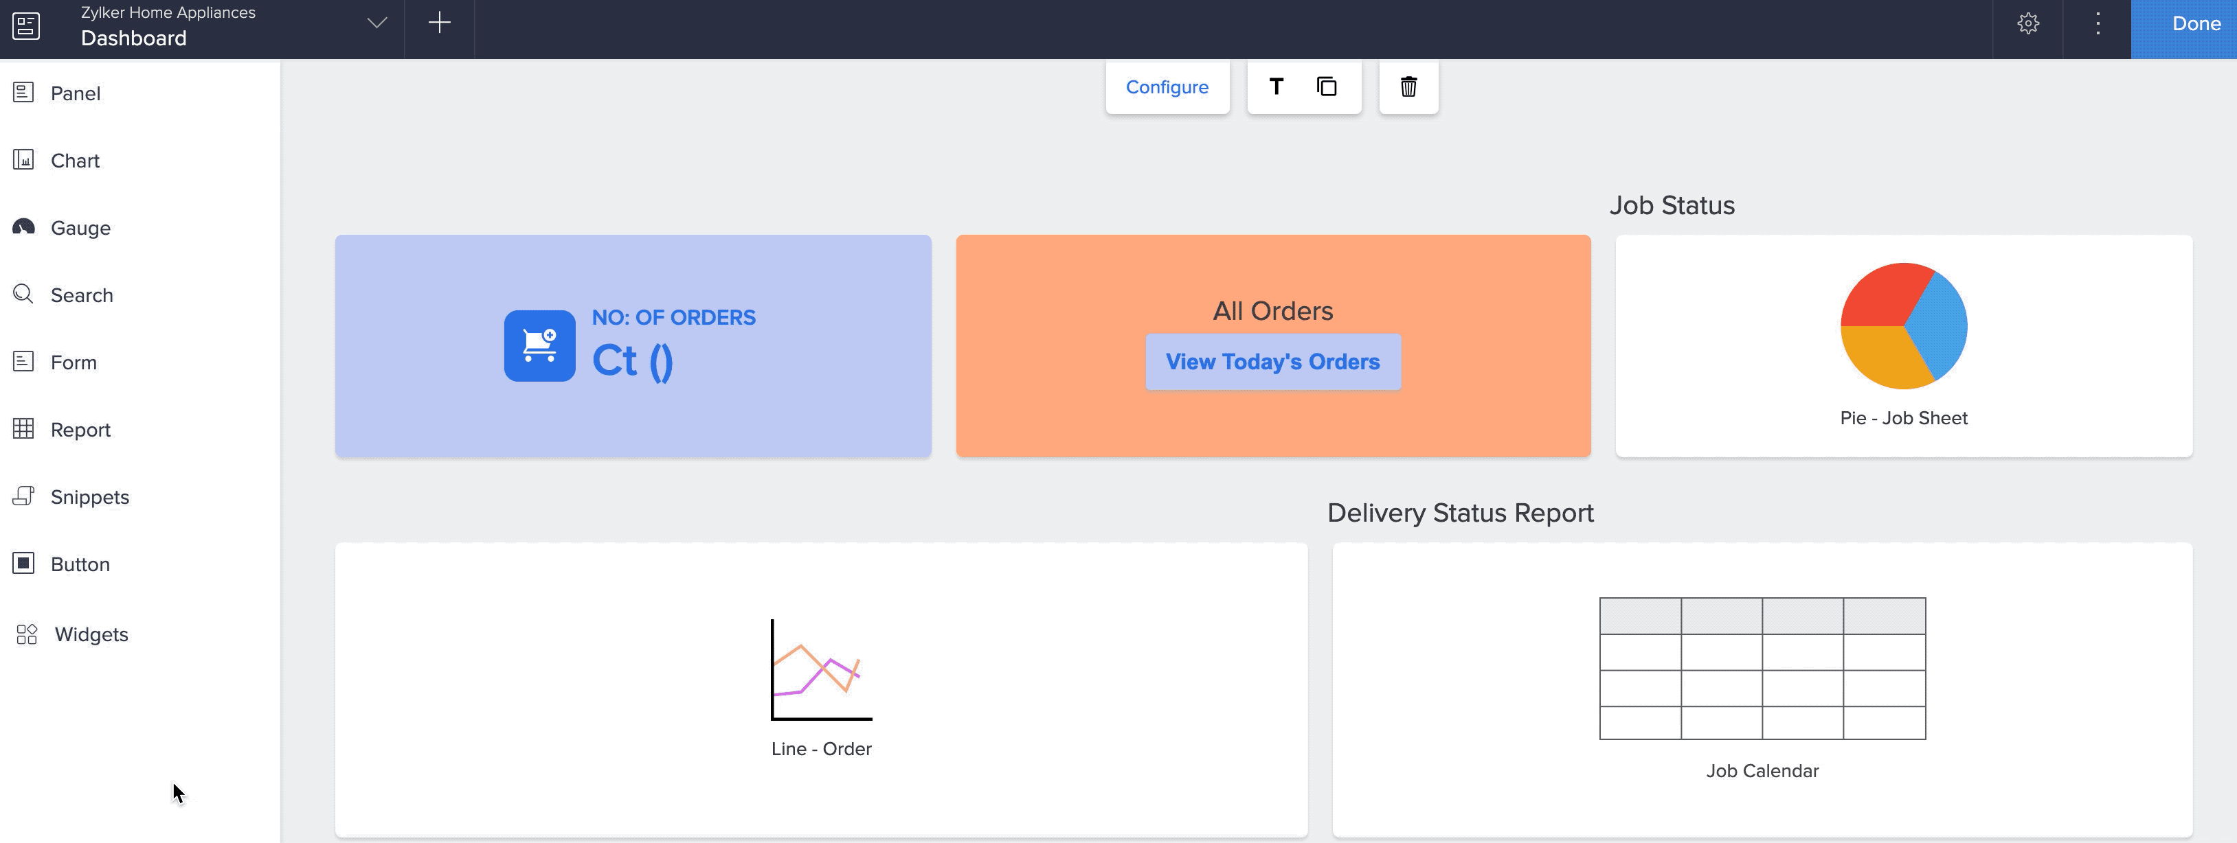The height and width of the screenshot is (843, 2237).
Task: Click the duplicate element icon
Action: [1326, 86]
